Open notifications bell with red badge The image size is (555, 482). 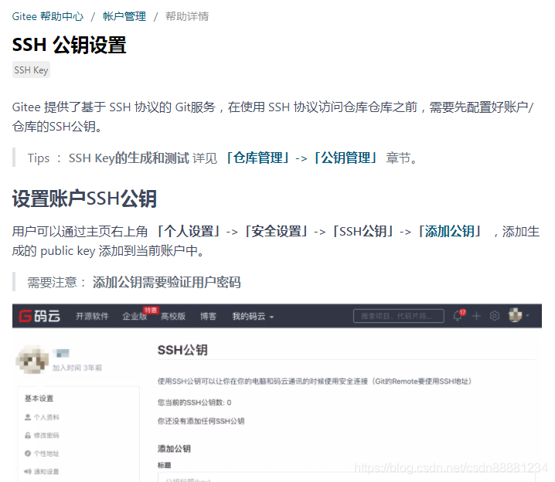[458, 315]
